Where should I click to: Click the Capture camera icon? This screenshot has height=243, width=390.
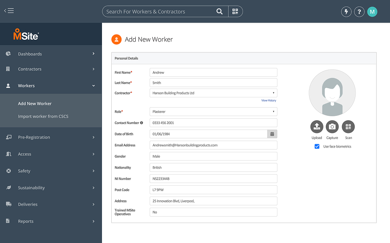332,127
